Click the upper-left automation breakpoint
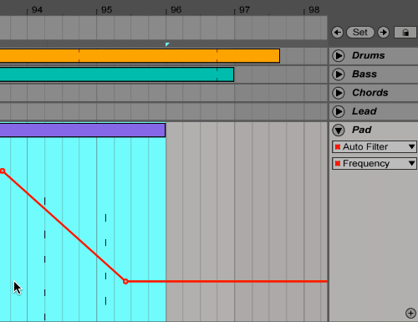Image resolution: width=418 pixels, height=322 pixels. pyautogui.click(x=3, y=171)
